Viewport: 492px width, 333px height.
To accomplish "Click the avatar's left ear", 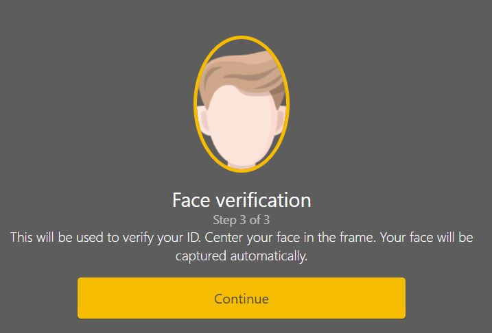I will [x=203, y=121].
